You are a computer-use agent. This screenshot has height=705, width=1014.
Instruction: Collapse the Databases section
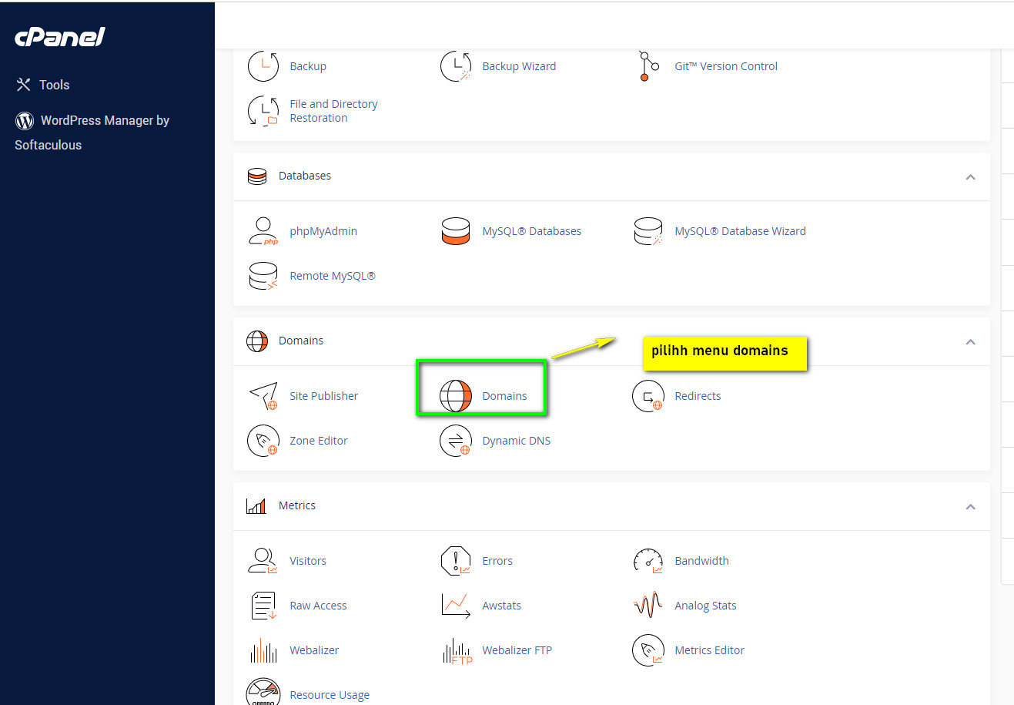pyautogui.click(x=970, y=177)
